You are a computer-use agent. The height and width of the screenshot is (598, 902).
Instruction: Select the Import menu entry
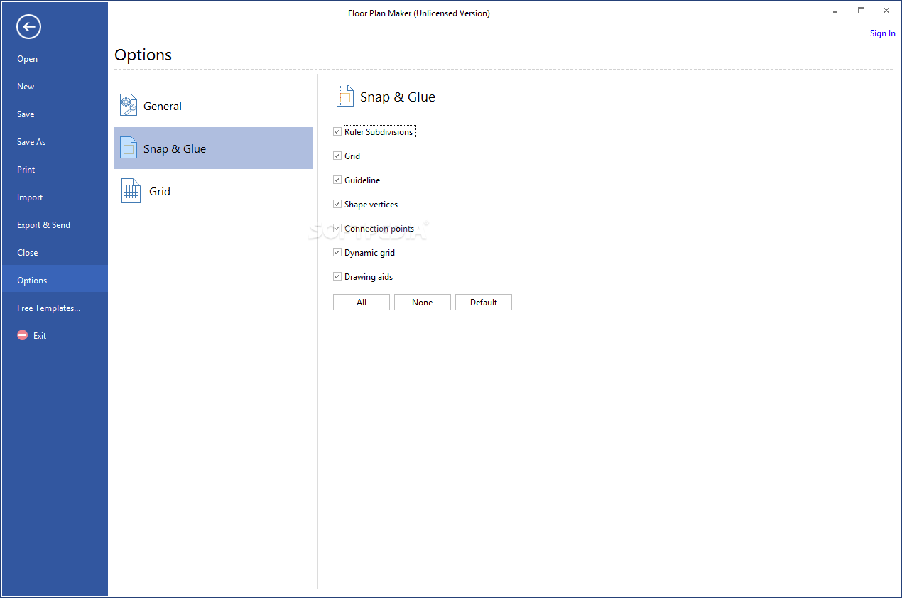[55, 197]
